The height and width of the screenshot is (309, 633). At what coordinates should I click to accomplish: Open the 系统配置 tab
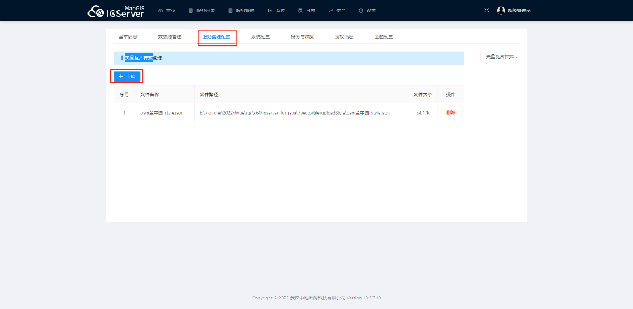pyautogui.click(x=260, y=37)
